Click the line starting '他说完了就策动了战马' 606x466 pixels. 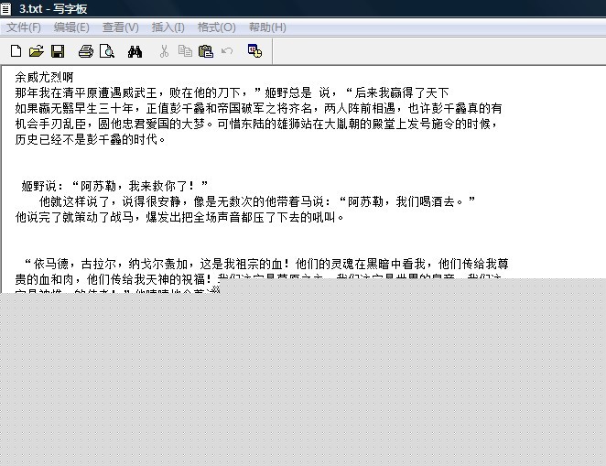tap(179, 217)
